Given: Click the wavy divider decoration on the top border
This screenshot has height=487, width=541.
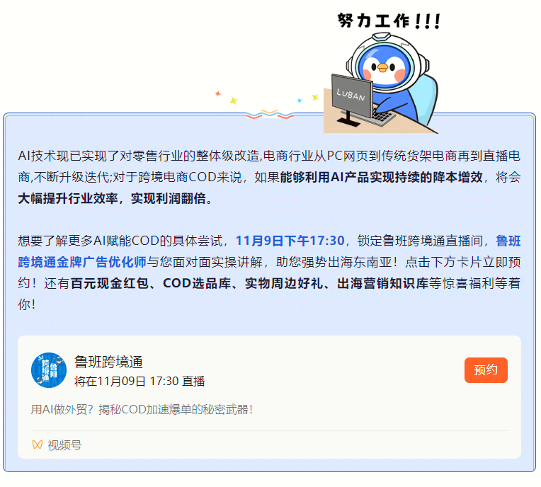Looking at the screenshot, I should click(x=270, y=114).
